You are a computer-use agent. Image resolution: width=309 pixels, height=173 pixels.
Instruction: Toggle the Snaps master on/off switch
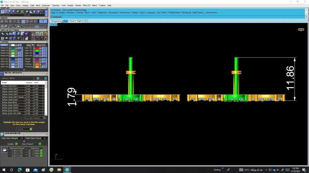(x=43, y=21)
